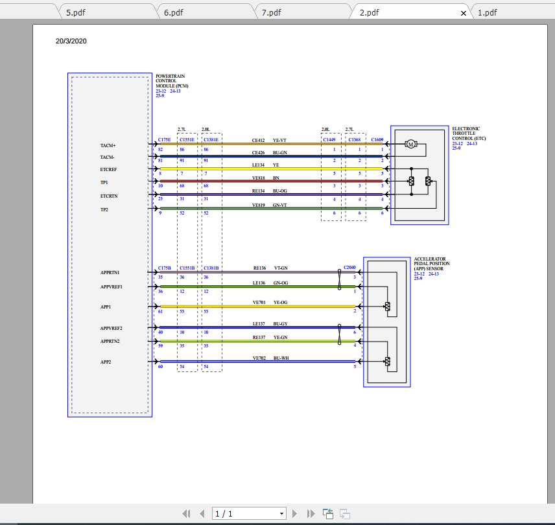The height and width of the screenshot is (525, 555).
Task: Switch to the 1.pdf tab
Action: [487, 12]
